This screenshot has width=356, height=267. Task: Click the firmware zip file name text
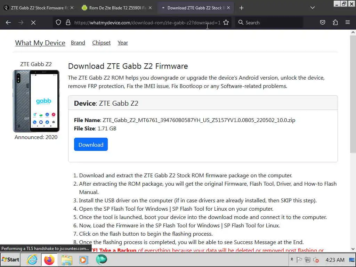[x=199, y=120]
